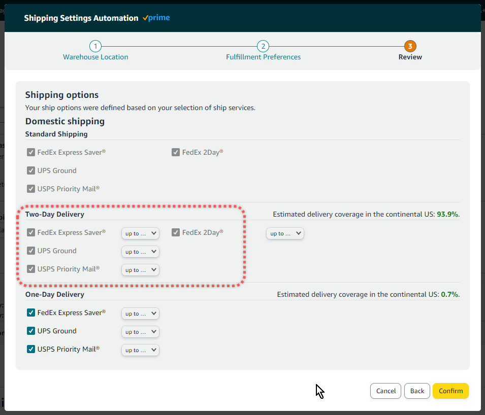Go to step 1 Warehouse Location

95,51
